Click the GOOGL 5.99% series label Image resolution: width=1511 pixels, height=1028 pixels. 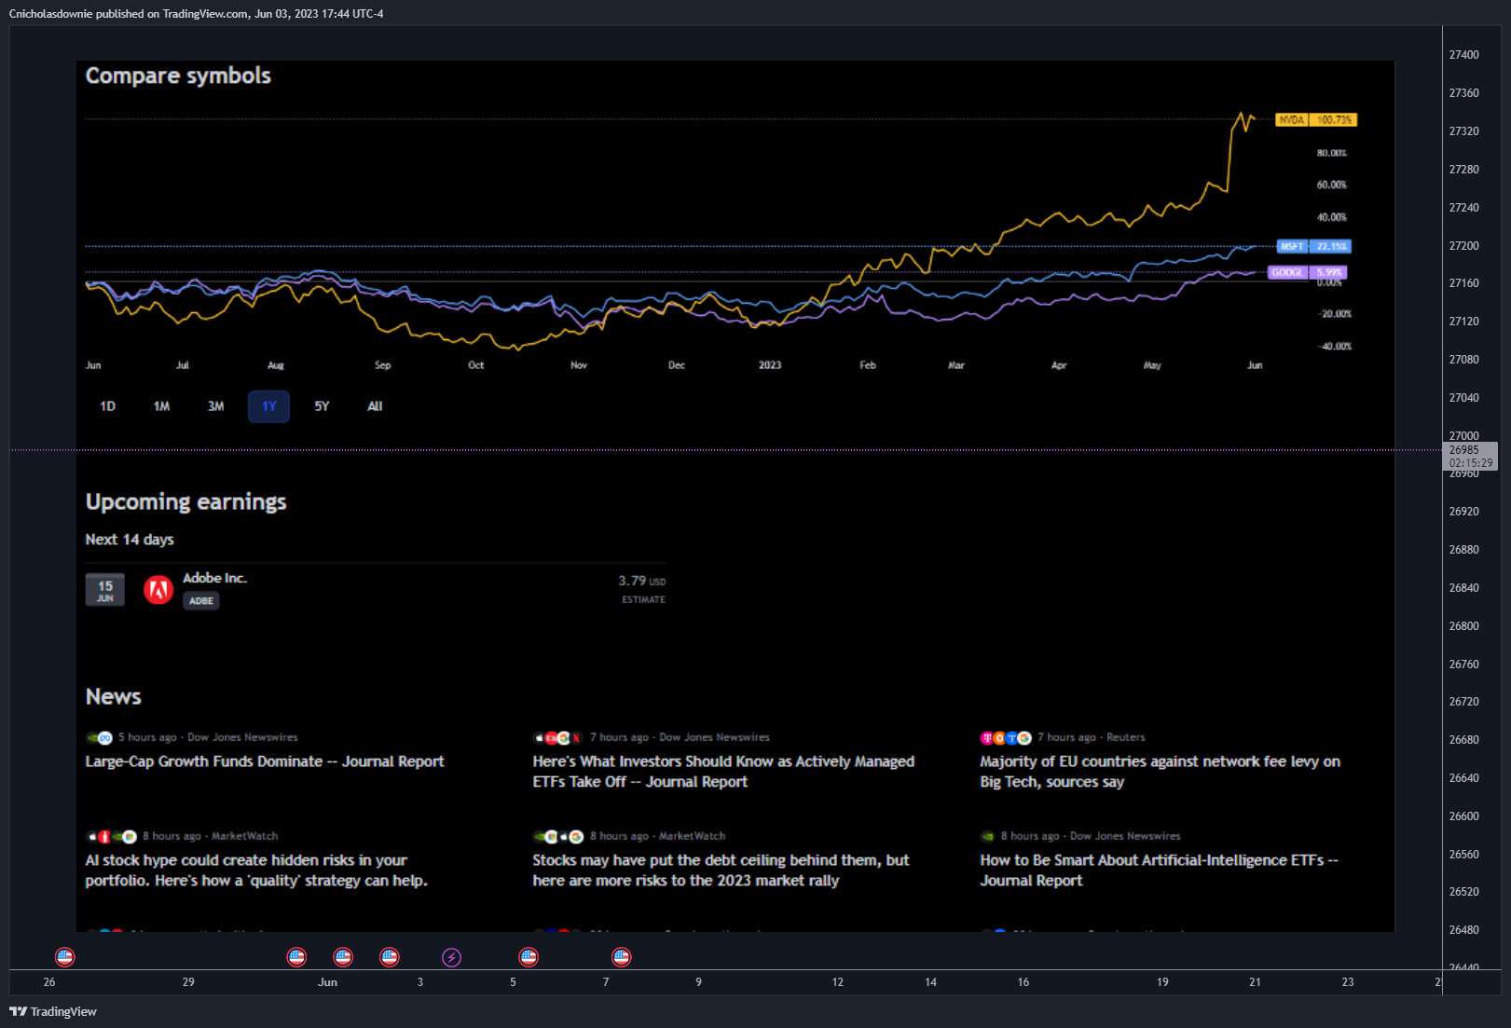click(x=1307, y=272)
